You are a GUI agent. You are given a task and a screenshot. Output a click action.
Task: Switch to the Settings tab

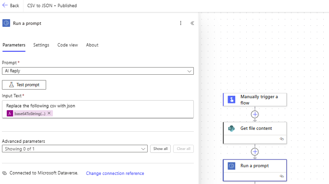tap(41, 45)
